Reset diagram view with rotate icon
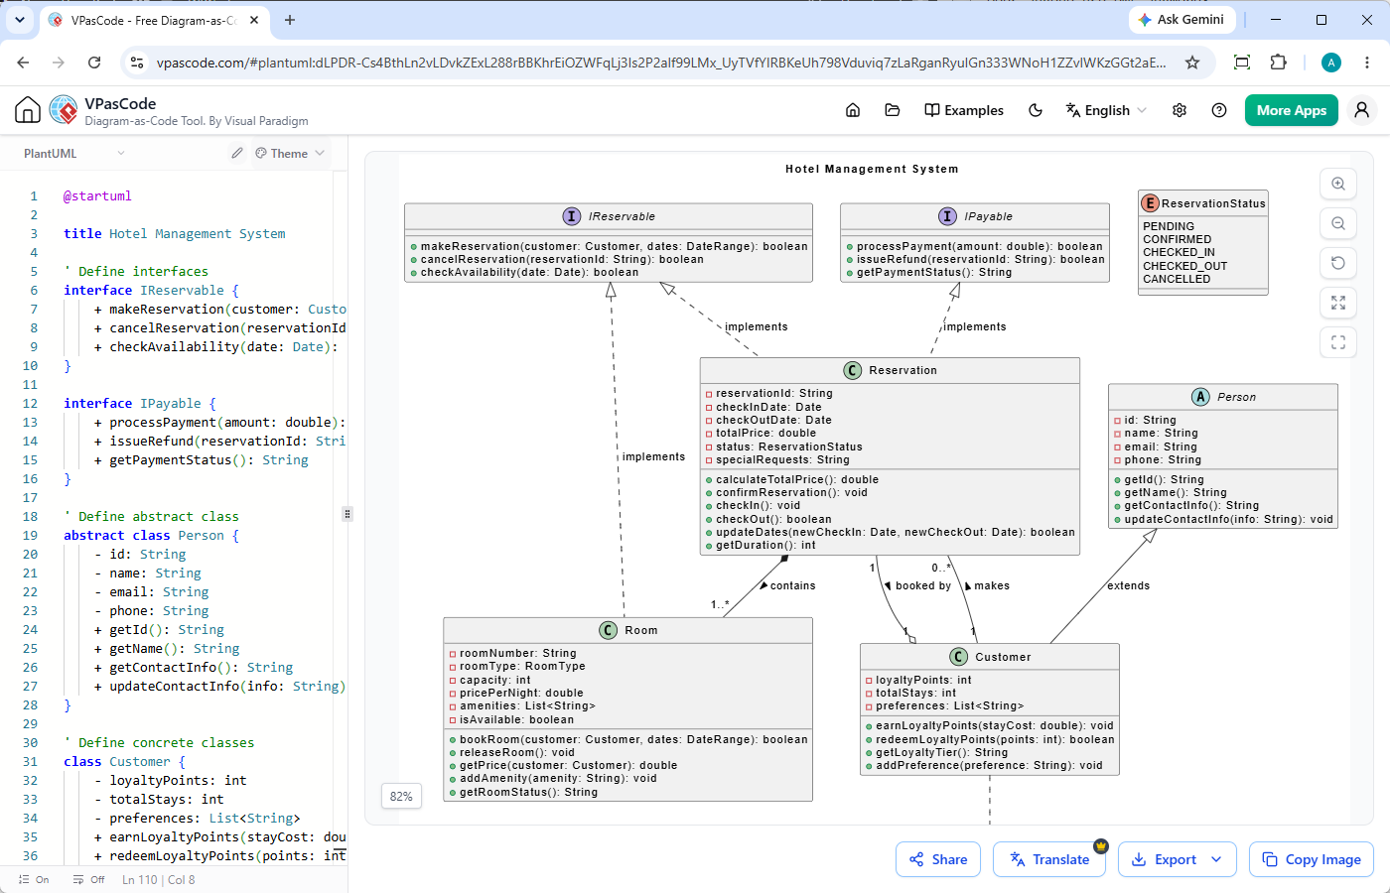The image size is (1390, 893). coord(1338,263)
